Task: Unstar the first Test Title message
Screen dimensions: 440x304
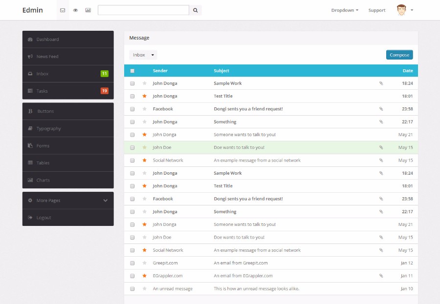Action: click(145, 96)
